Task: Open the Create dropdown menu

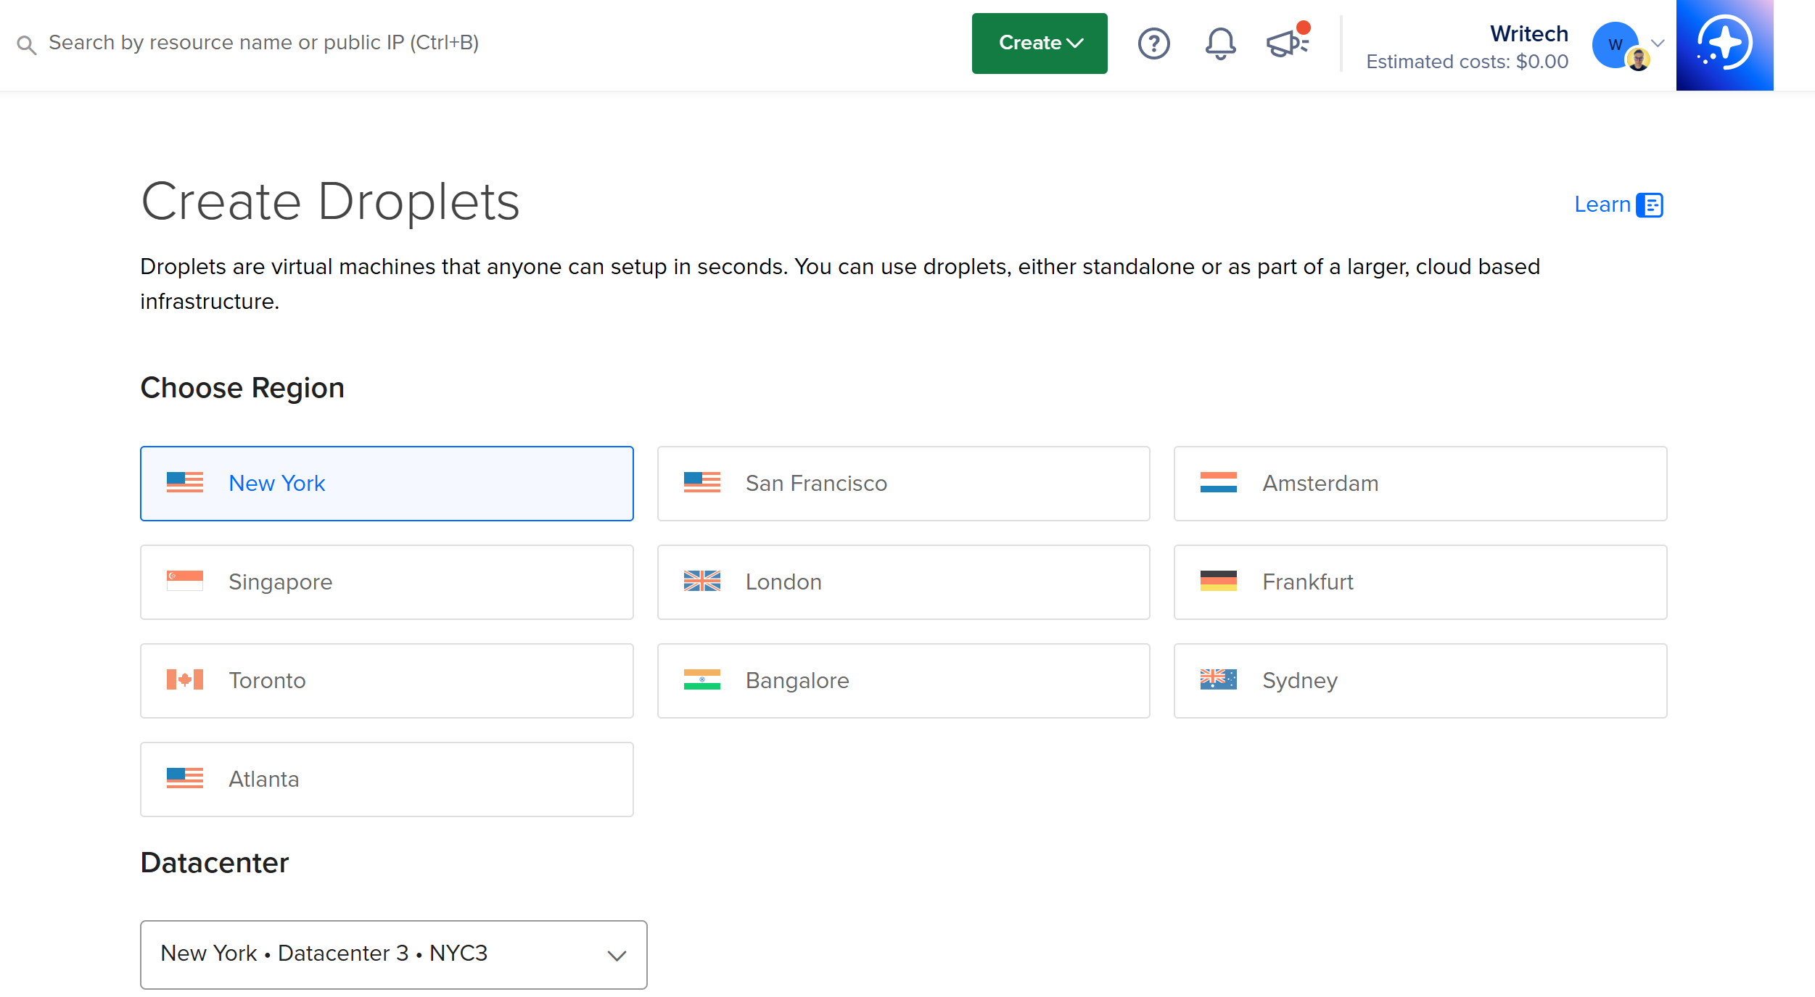Action: (1039, 43)
